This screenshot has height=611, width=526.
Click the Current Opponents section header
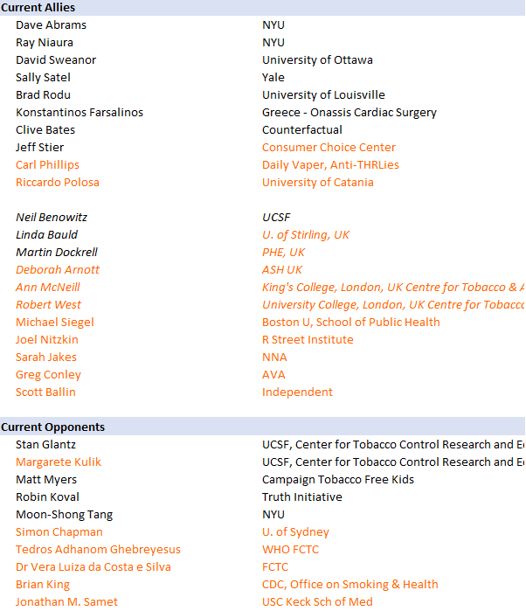[x=52, y=427]
